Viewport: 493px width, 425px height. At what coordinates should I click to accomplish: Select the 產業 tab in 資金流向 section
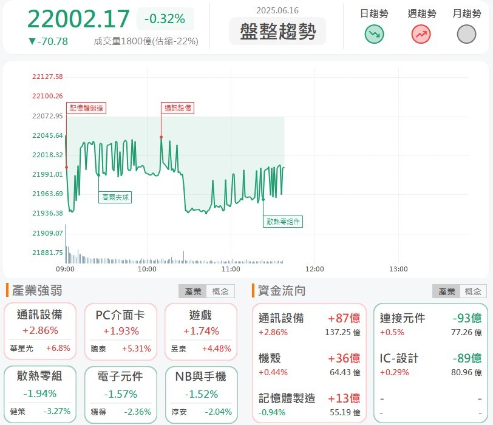click(x=446, y=291)
